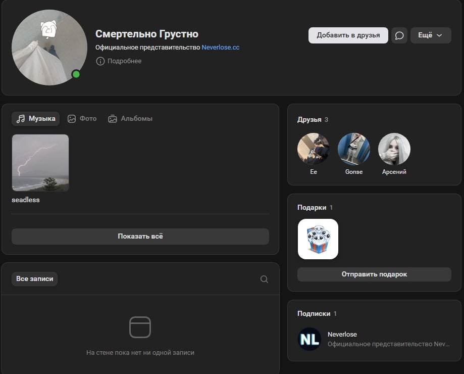Click the Neverlose NL logo icon

pyautogui.click(x=309, y=339)
